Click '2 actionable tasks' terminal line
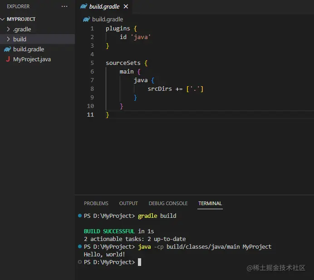314x280 pixels. (x=135, y=239)
